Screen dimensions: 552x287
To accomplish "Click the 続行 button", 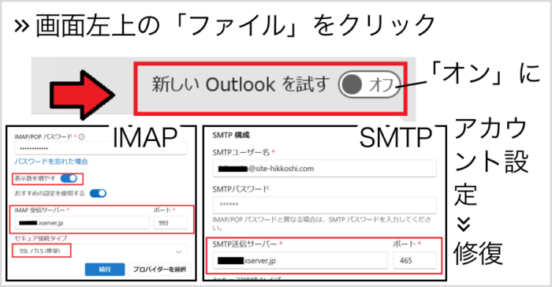I will [105, 270].
